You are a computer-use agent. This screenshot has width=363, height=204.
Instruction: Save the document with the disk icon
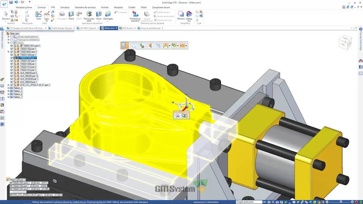11,2
